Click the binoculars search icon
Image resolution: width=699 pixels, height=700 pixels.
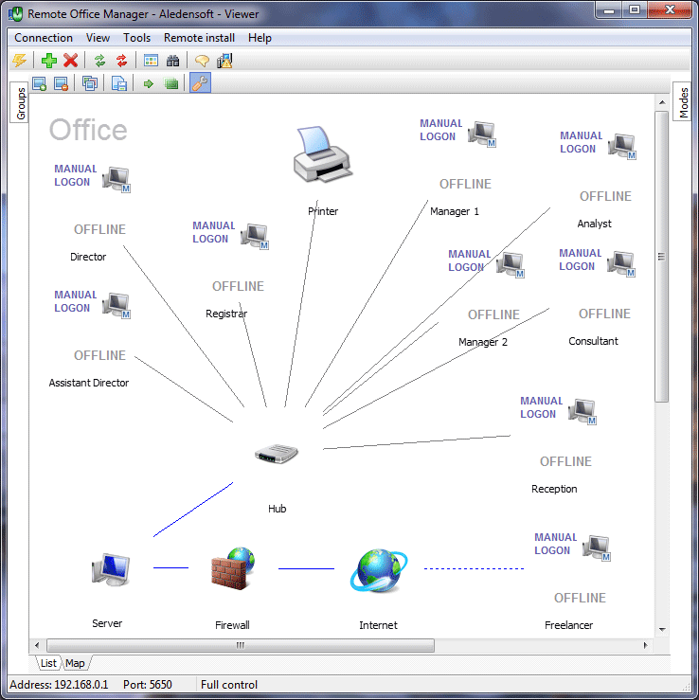172,61
